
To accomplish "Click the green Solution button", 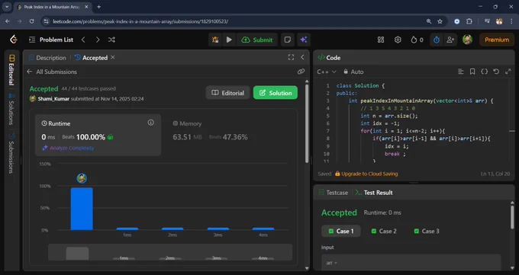I will click(276, 93).
